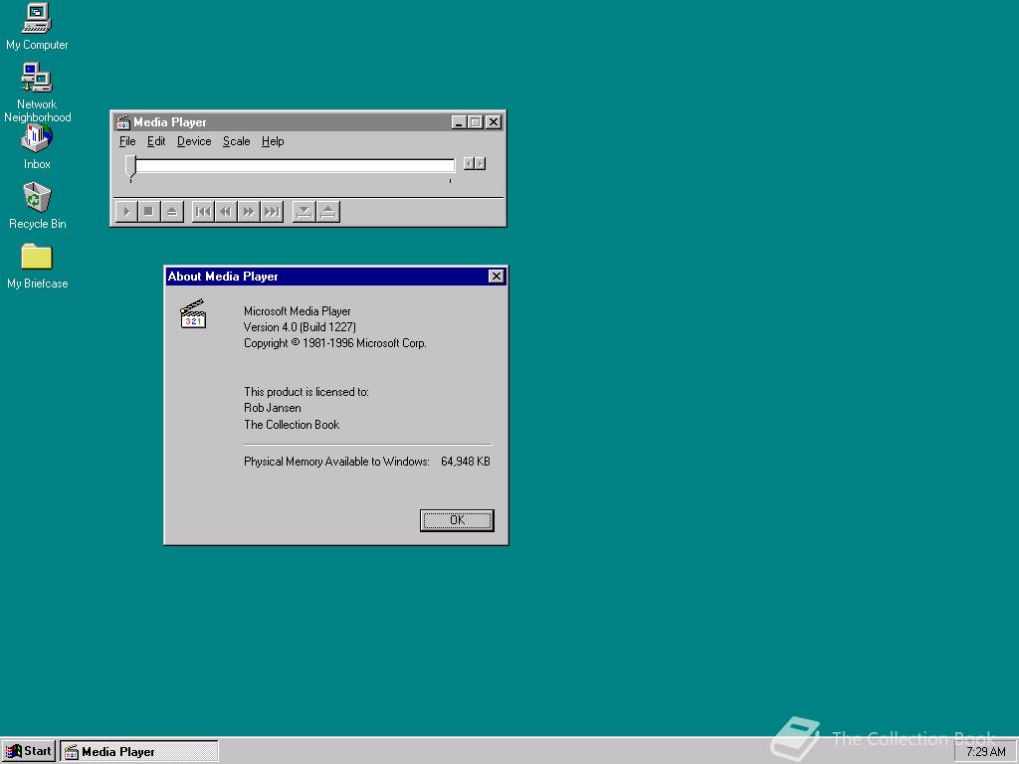The width and height of the screenshot is (1019, 764).
Task: Open the Help menu in Media Player
Action: (x=273, y=141)
